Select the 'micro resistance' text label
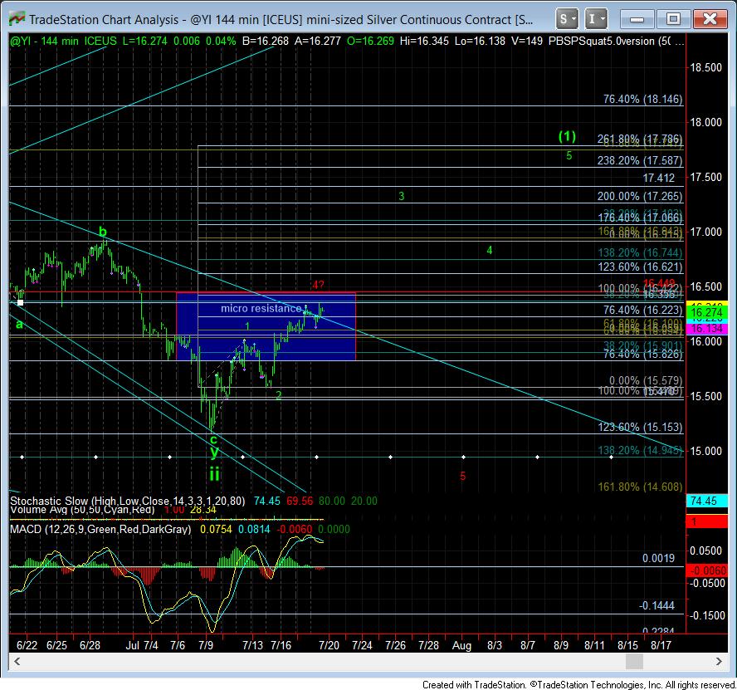737x690 pixels. coord(261,308)
